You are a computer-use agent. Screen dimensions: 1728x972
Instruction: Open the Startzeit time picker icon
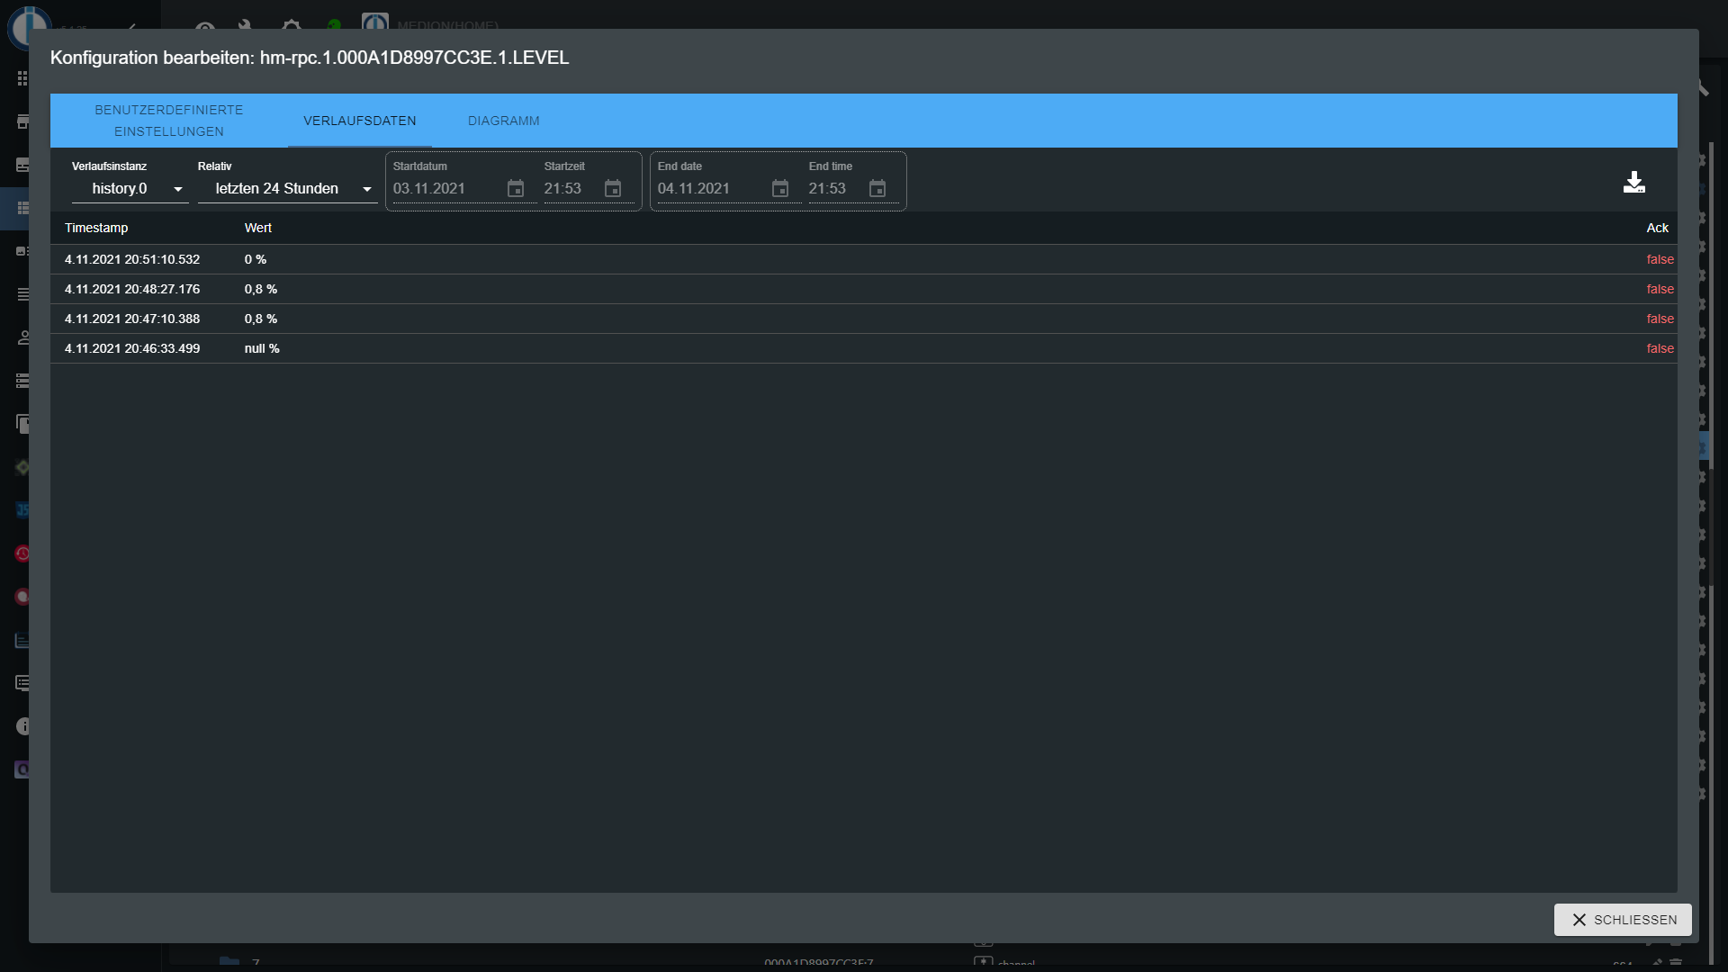[613, 189]
